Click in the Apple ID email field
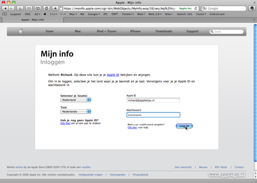The width and height of the screenshot is (257, 183). [x=153, y=100]
